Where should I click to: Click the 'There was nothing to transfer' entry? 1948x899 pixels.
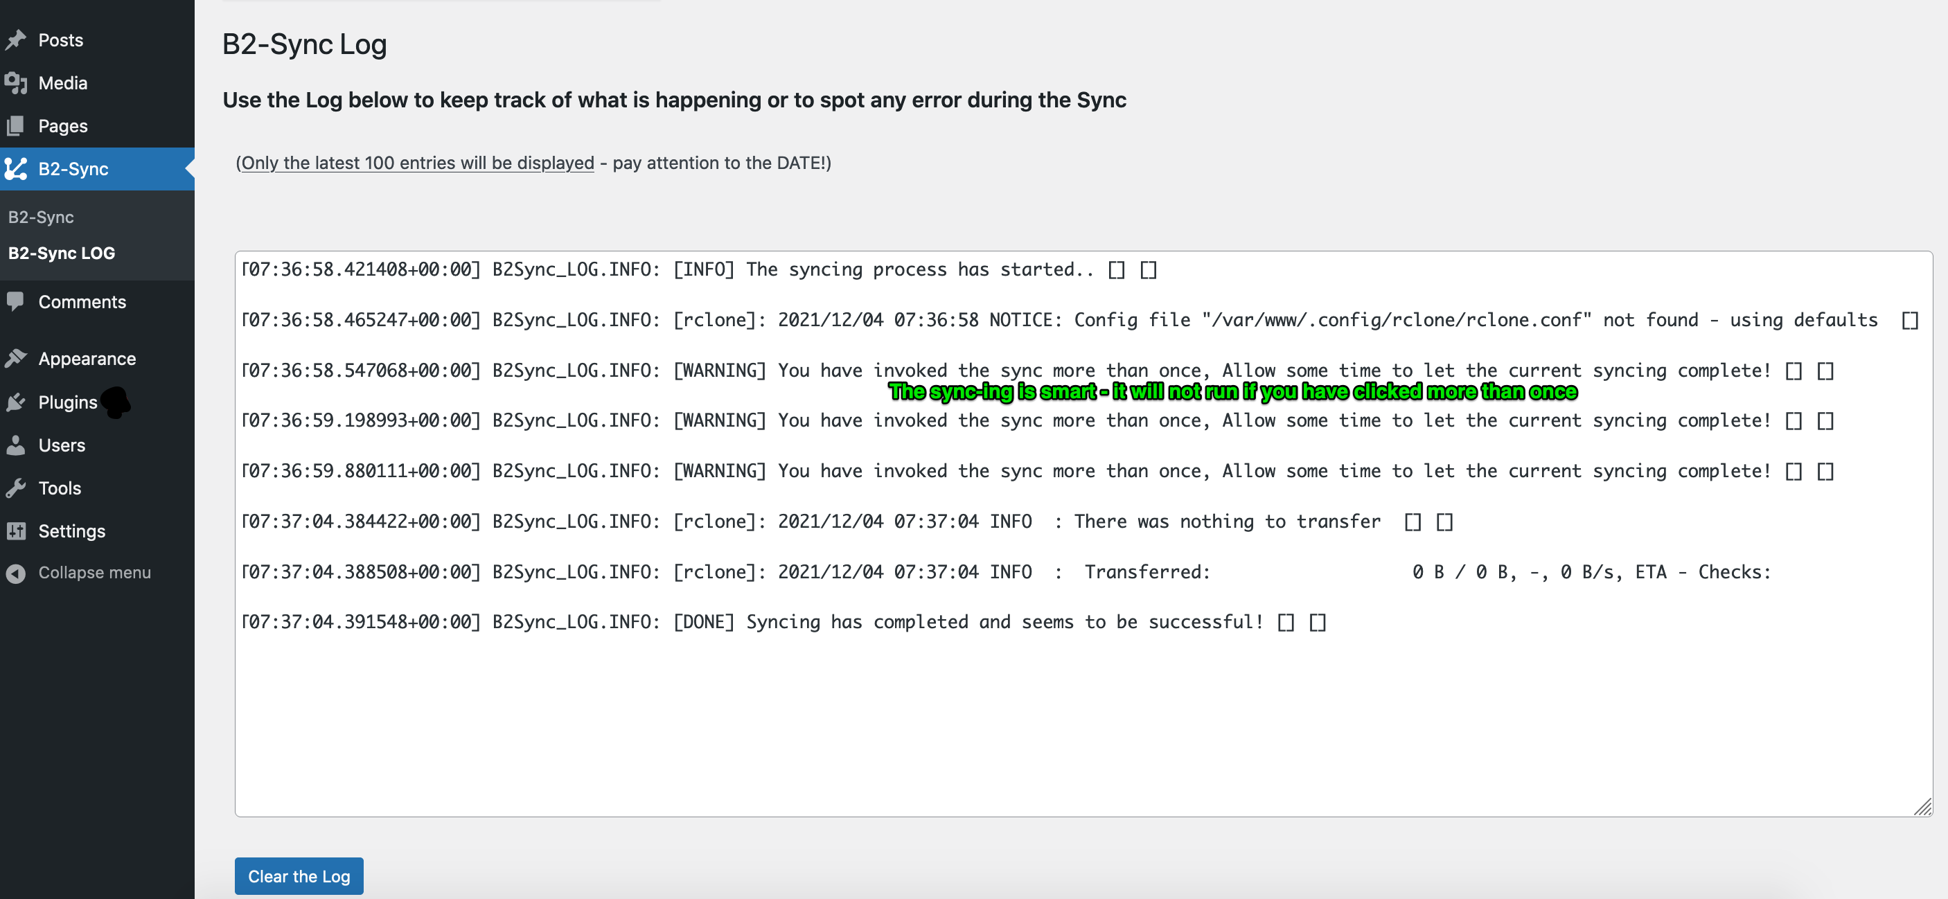848,522
